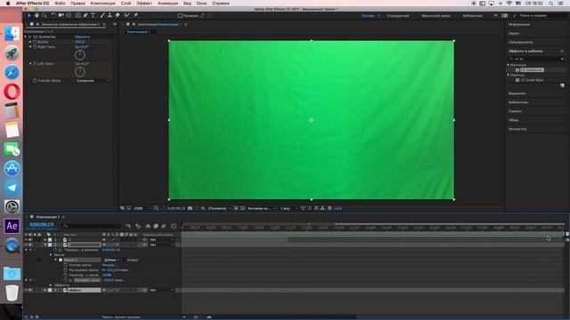Click the hide shy layers icon in the timeline
Screen dimensions: 570x320
148,226
